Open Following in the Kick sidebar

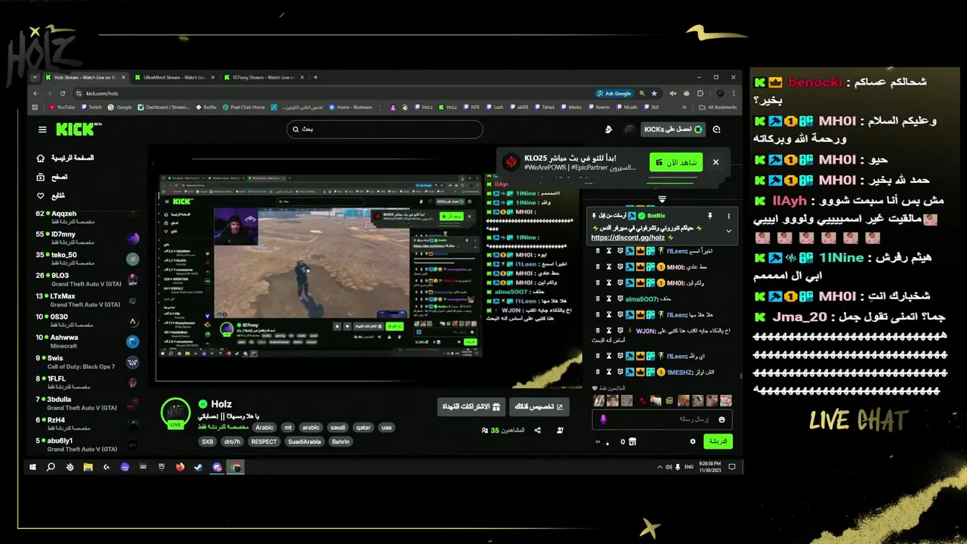pyautogui.click(x=52, y=196)
